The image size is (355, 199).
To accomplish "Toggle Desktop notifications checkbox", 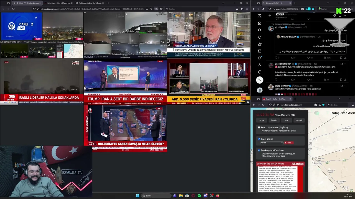I will click(259, 150).
